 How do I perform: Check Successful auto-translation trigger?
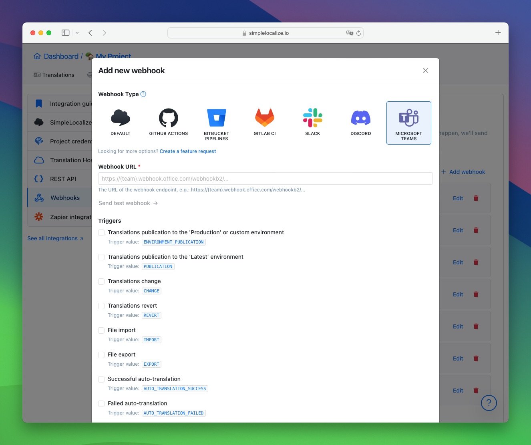point(101,379)
